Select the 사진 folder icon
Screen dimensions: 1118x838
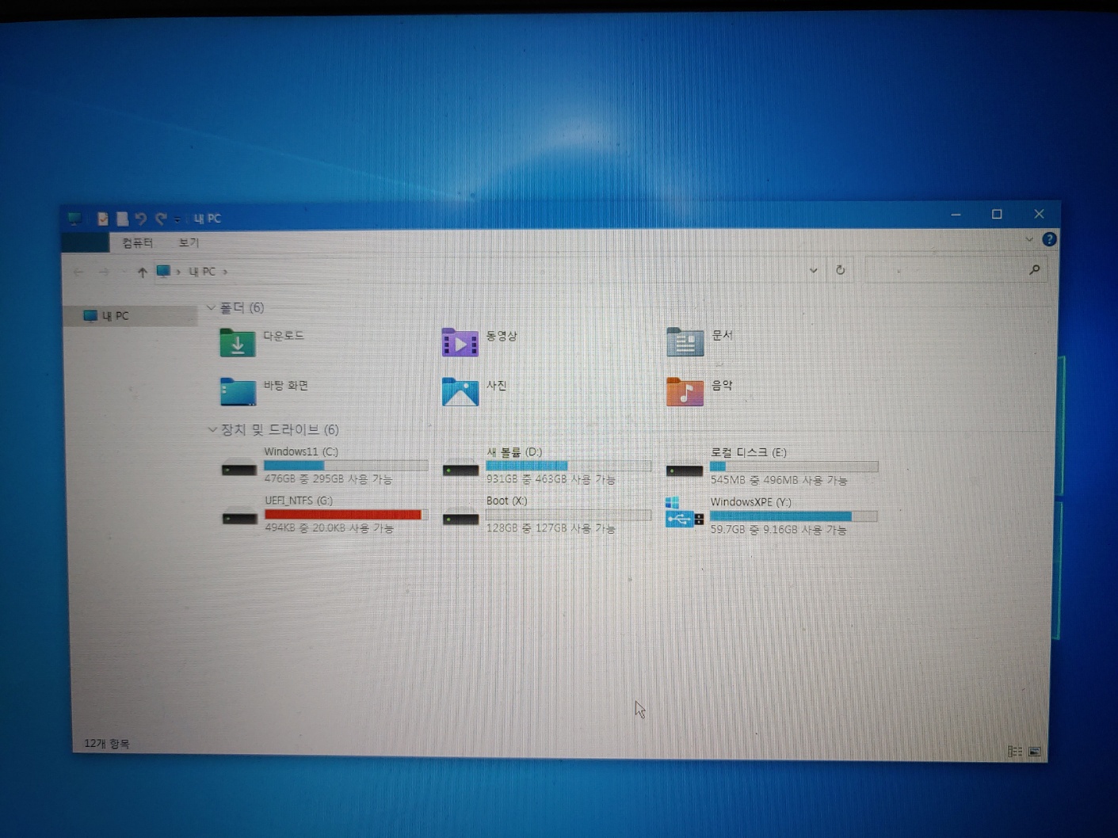(460, 391)
